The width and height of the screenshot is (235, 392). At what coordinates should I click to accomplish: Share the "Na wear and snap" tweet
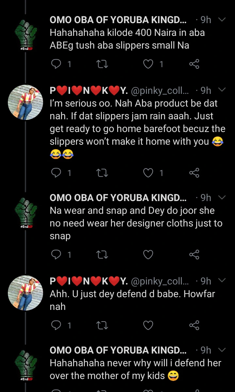pyautogui.click(x=194, y=254)
